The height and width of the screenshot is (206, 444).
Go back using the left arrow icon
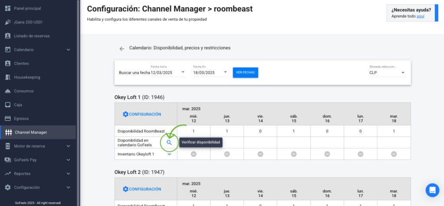[x=122, y=48]
